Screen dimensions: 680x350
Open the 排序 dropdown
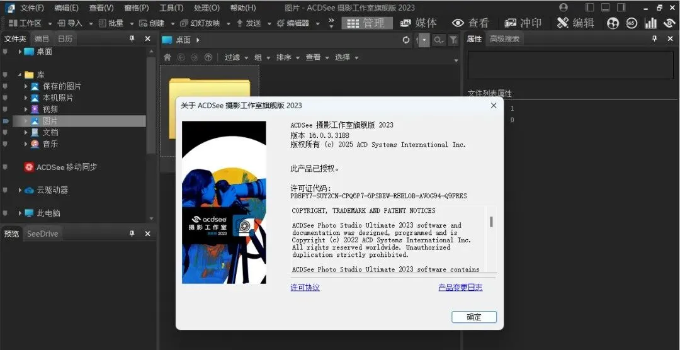[x=288, y=57]
